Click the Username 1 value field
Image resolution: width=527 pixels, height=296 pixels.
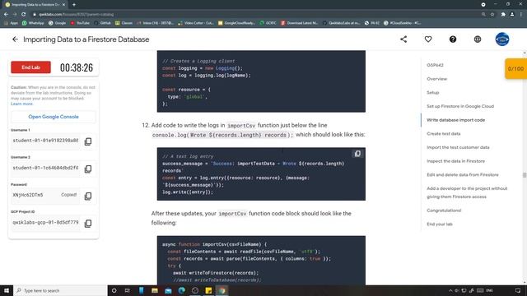pyautogui.click(x=46, y=141)
